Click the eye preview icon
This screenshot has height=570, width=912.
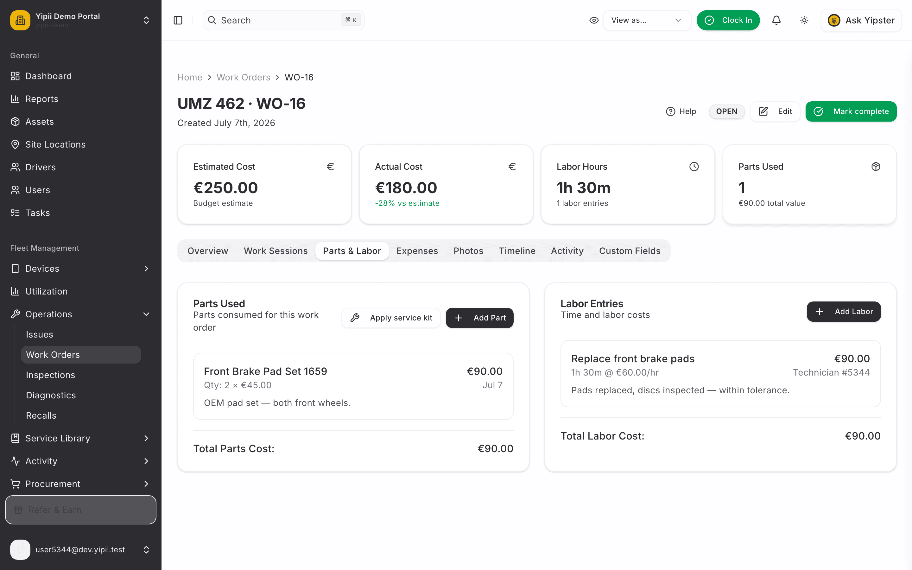(594, 20)
